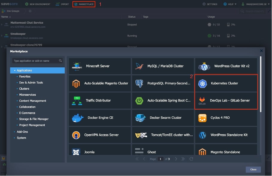Go to the next page of applications
The image size is (272, 176).
(x=176, y=159)
